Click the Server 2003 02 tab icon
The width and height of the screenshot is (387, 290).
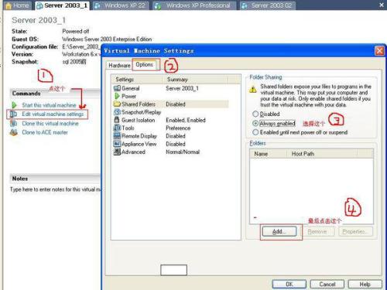tap(244, 5)
